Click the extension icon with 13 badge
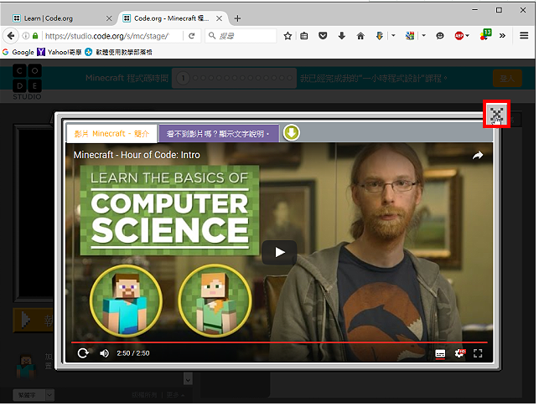The height and width of the screenshot is (406, 539). click(485, 34)
